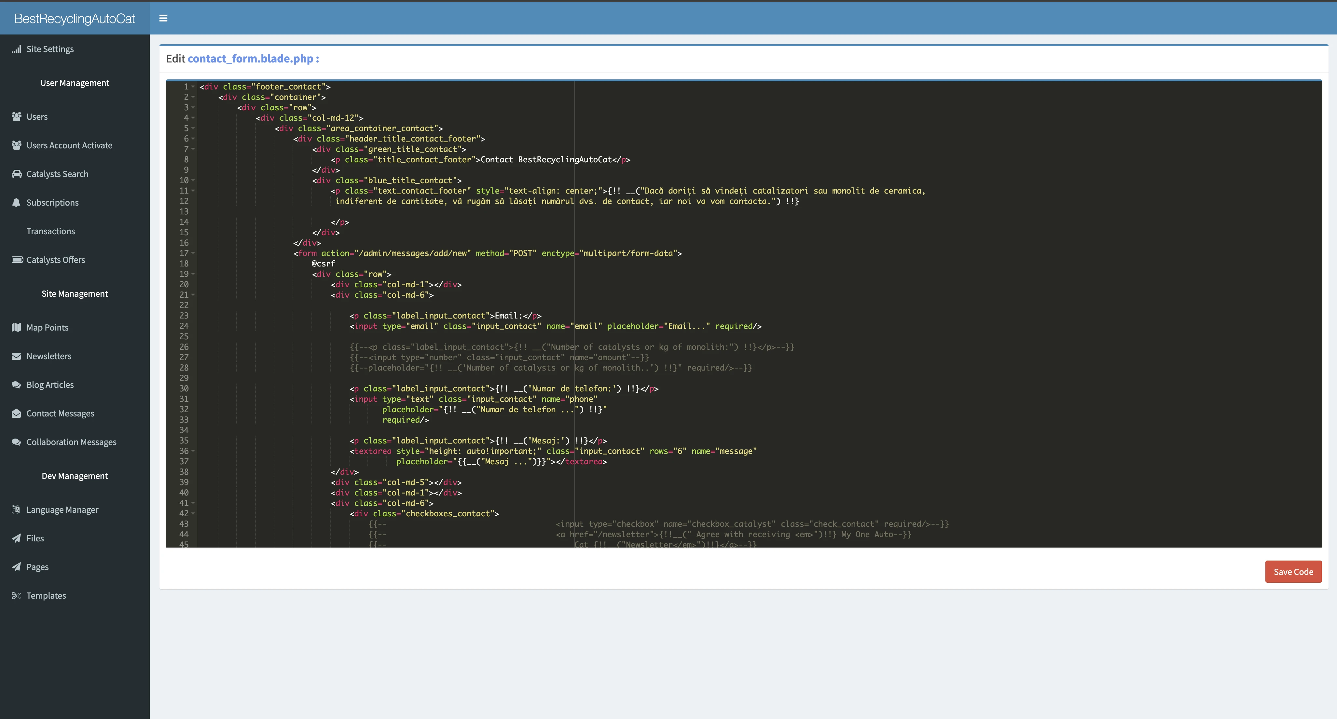Expand the Site Management section
The height and width of the screenshot is (719, 1337).
point(75,293)
